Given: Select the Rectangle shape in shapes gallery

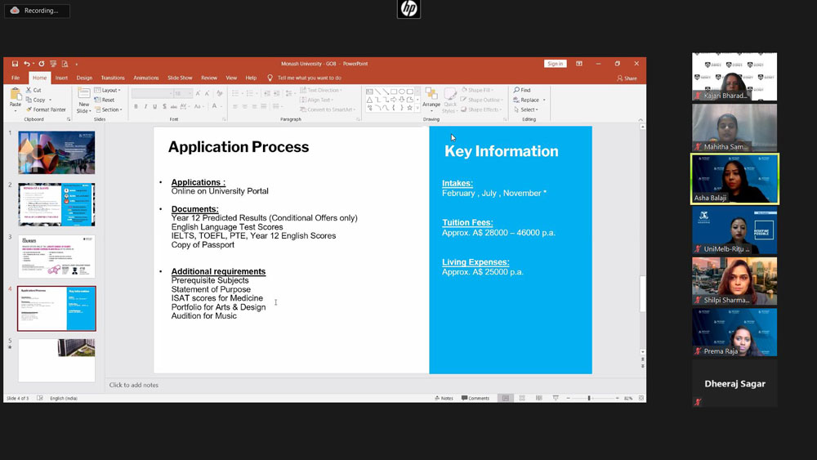Looking at the screenshot, I should (x=394, y=92).
